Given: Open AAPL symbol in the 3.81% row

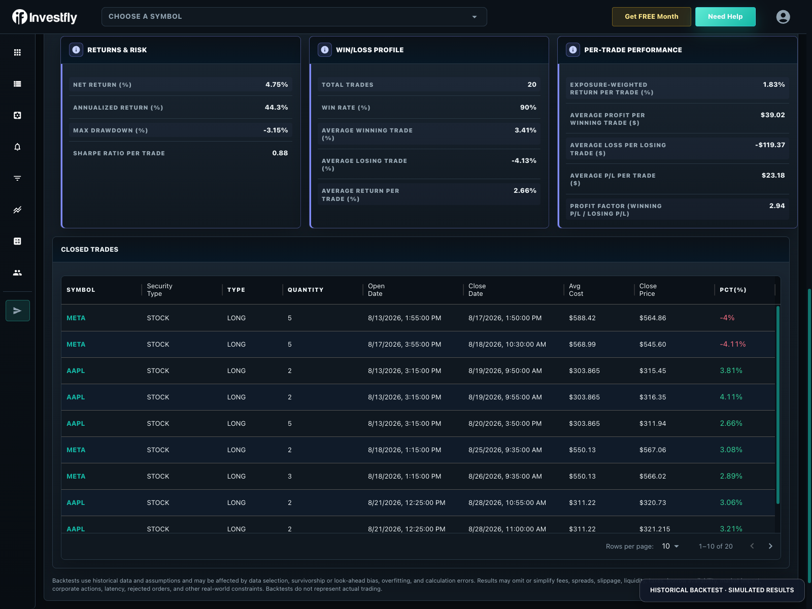Looking at the screenshot, I should pos(76,370).
